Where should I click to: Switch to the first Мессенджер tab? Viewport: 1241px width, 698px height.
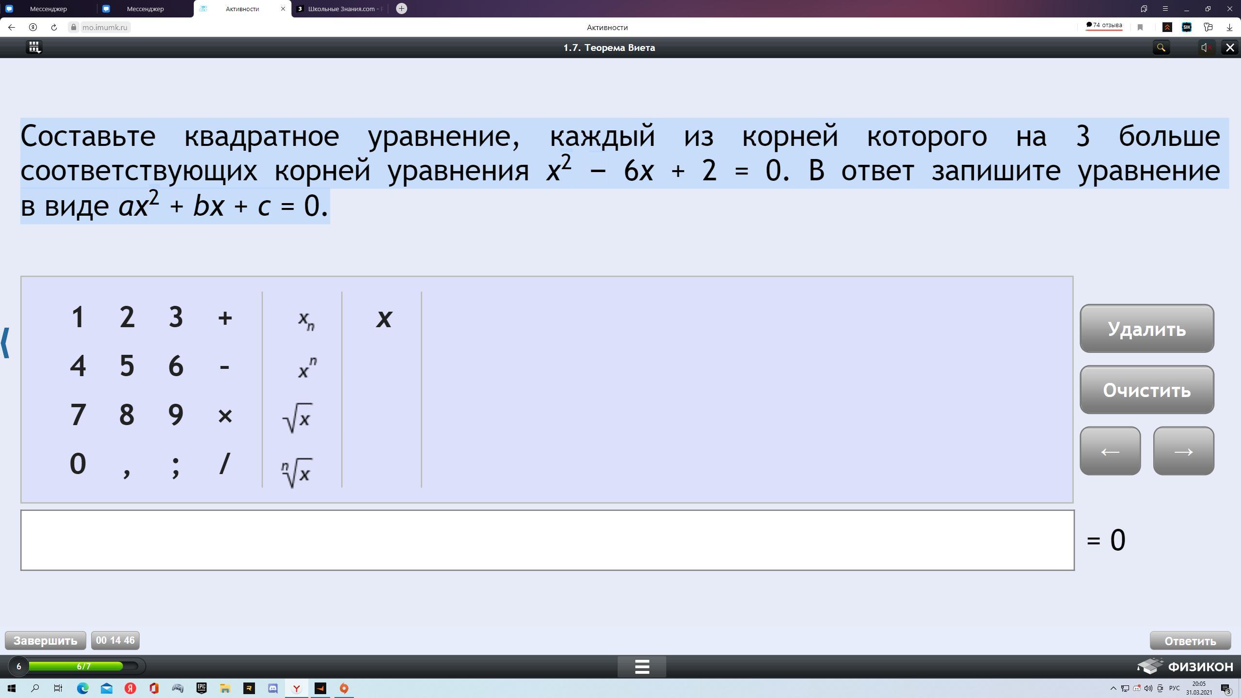click(x=48, y=9)
